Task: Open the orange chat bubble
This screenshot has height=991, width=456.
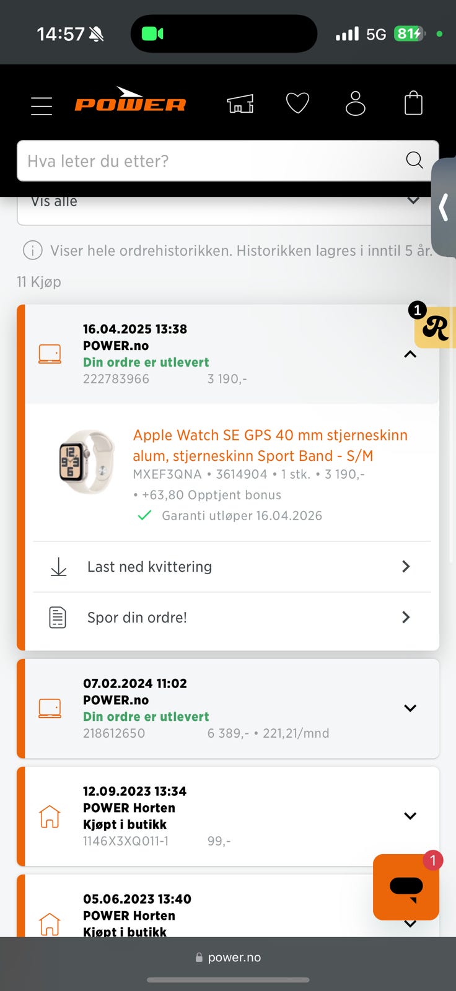Action: point(406,887)
